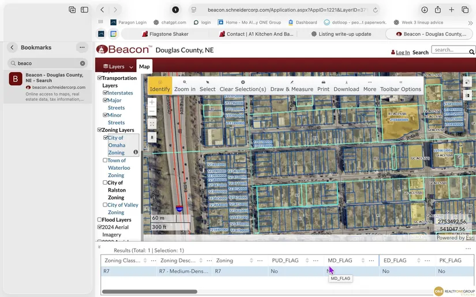The height and width of the screenshot is (297, 476).
Task: Click the Log In link
Action: [402, 52]
